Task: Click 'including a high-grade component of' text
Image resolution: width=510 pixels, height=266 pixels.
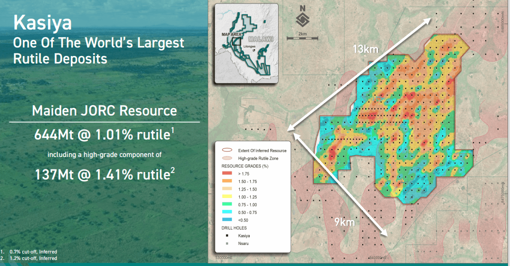Action: pos(105,154)
